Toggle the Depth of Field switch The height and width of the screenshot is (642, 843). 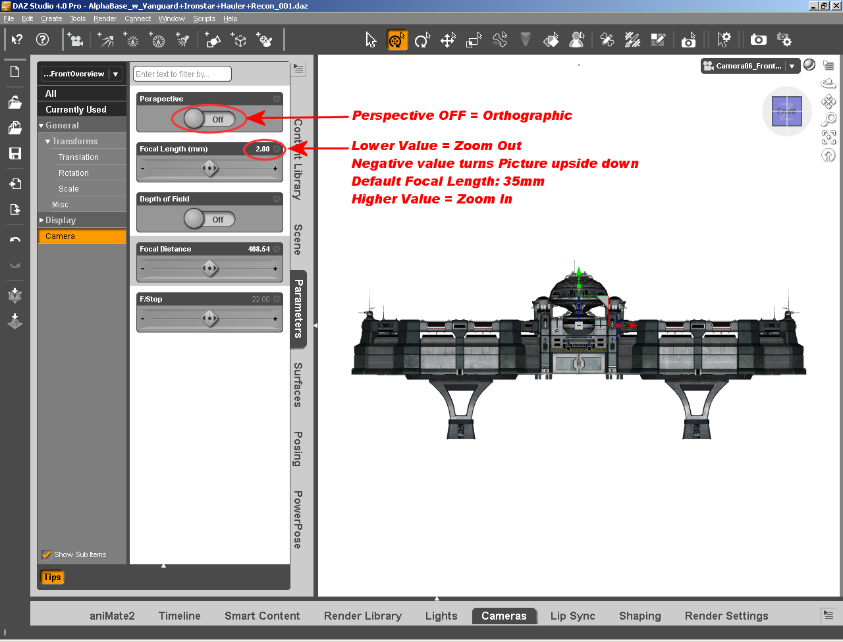pos(209,219)
